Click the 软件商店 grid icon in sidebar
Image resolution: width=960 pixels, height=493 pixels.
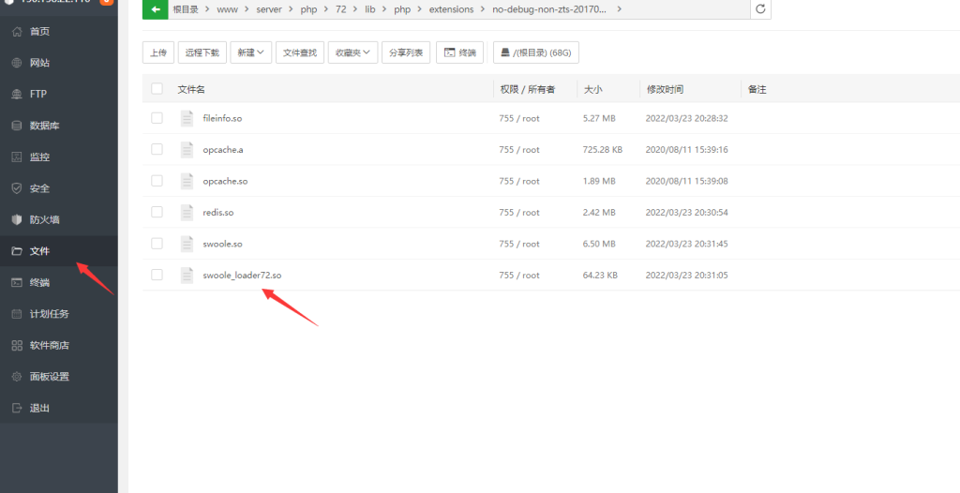coord(16,345)
